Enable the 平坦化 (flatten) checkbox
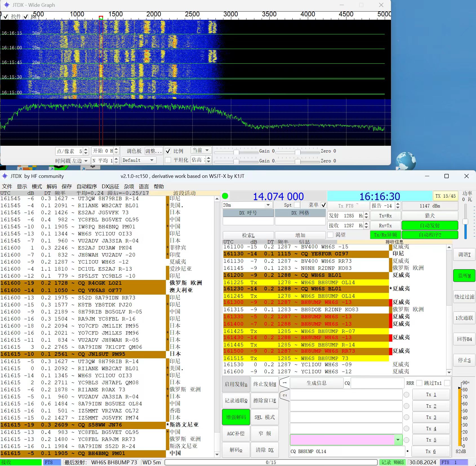The height and width of the screenshot is (466, 476). point(168,160)
